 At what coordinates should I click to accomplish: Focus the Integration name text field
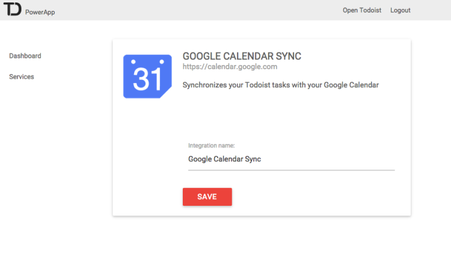[x=292, y=159]
